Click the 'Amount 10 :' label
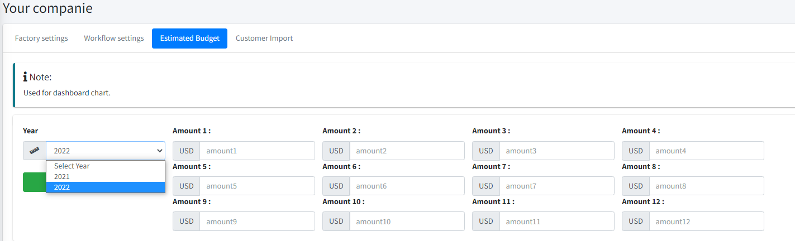 [x=344, y=201]
